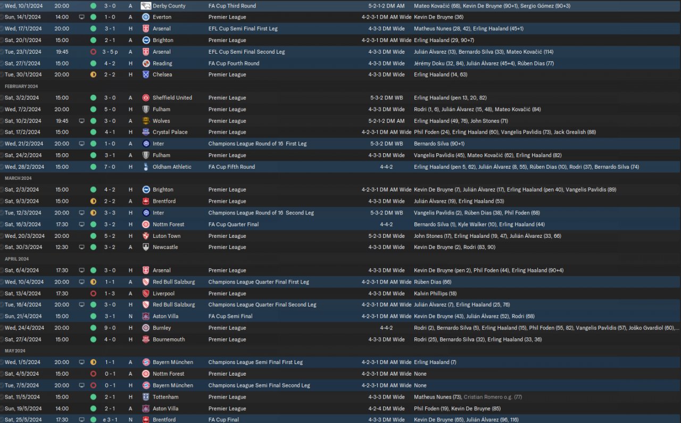Click the date Sat, 11/5/2024
Viewport: 681px width, 423px height.
22,397
